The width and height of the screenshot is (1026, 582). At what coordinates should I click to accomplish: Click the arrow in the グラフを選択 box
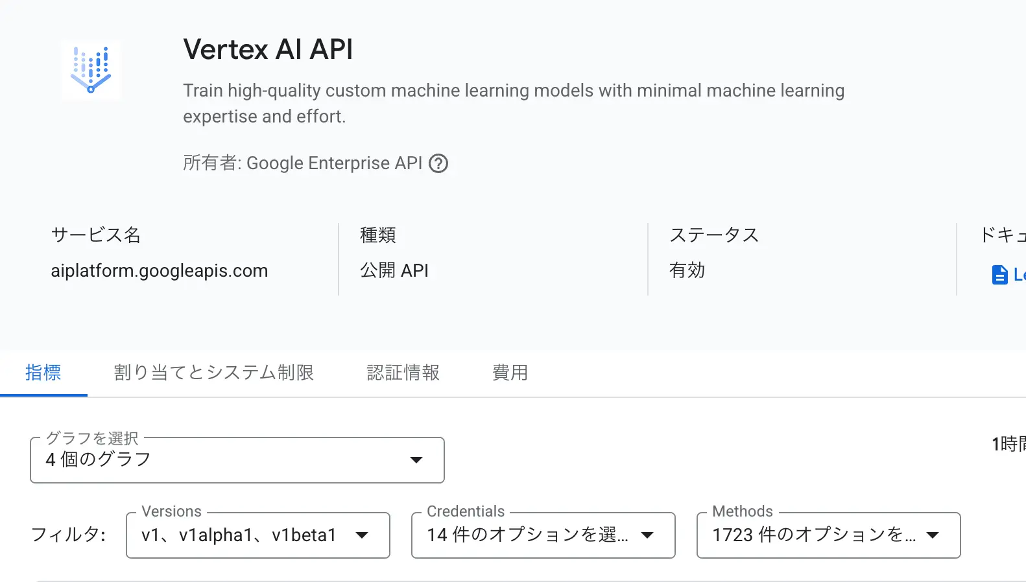[416, 460]
